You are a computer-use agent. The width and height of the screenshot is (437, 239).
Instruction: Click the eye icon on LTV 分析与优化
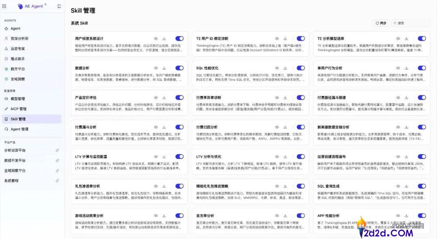coord(277,157)
